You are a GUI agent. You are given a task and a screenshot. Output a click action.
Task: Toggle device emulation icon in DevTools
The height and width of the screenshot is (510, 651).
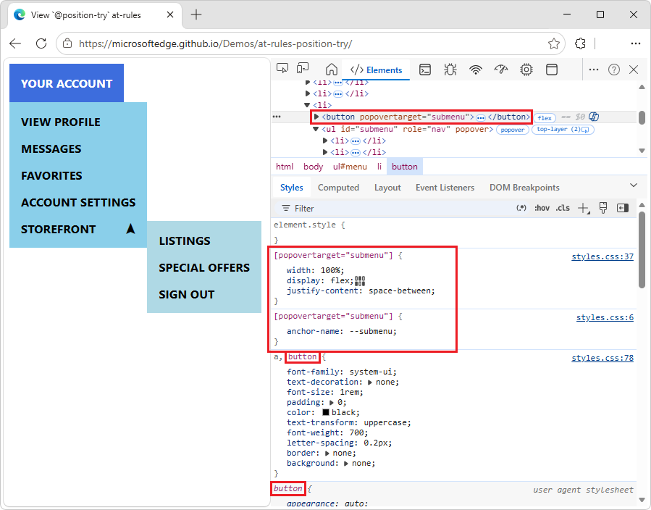[x=303, y=69]
